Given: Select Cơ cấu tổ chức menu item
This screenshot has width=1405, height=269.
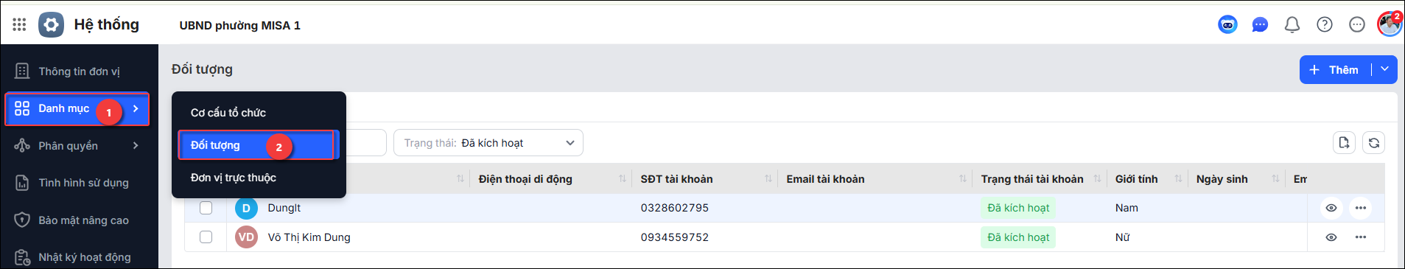Looking at the screenshot, I should tap(228, 113).
